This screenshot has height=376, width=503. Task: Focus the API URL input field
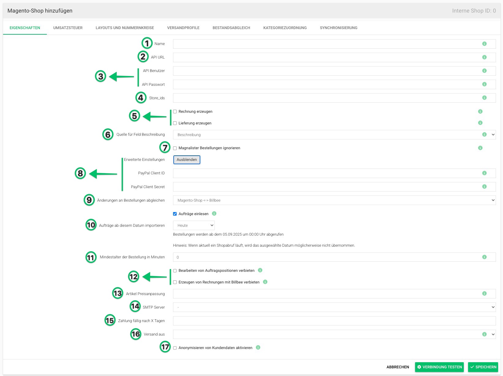(334, 57)
